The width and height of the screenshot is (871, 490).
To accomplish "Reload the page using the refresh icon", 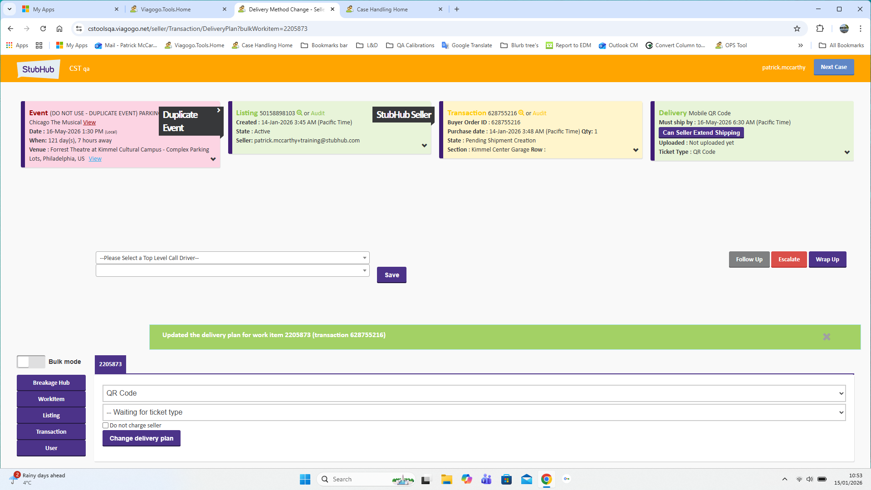I will [x=43, y=29].
